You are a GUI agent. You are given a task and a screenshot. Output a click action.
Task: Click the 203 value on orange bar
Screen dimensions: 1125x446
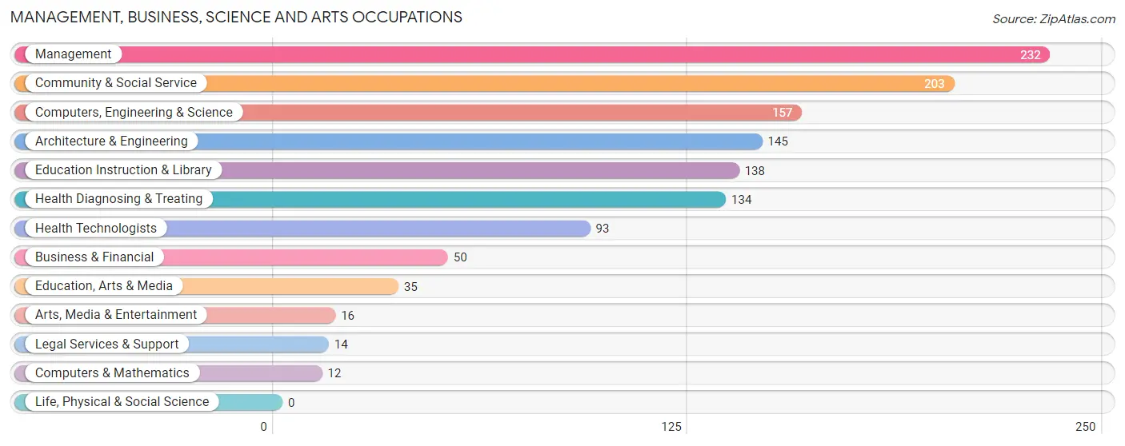point(935,84)
